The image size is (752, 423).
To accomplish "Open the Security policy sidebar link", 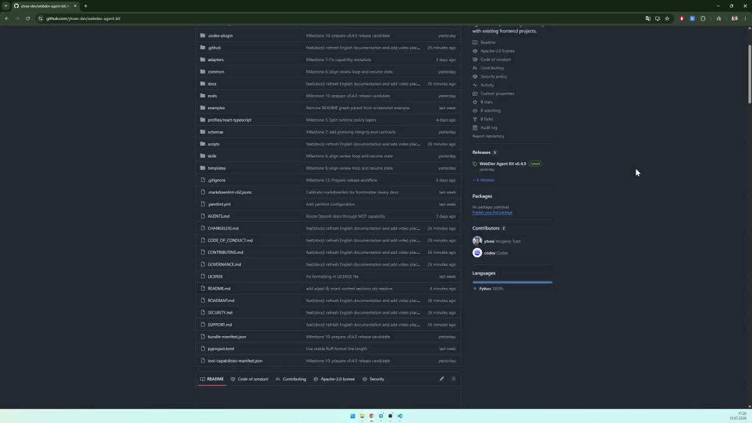I will (x=493, y=76).
